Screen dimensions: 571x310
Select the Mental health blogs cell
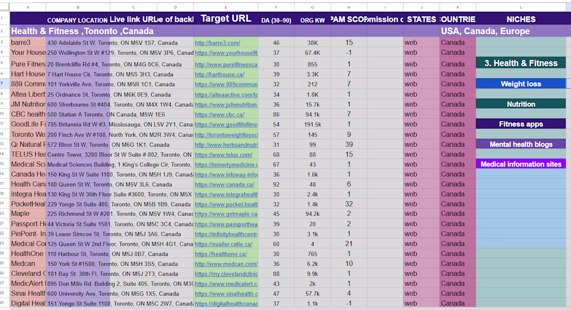point(521,144)
